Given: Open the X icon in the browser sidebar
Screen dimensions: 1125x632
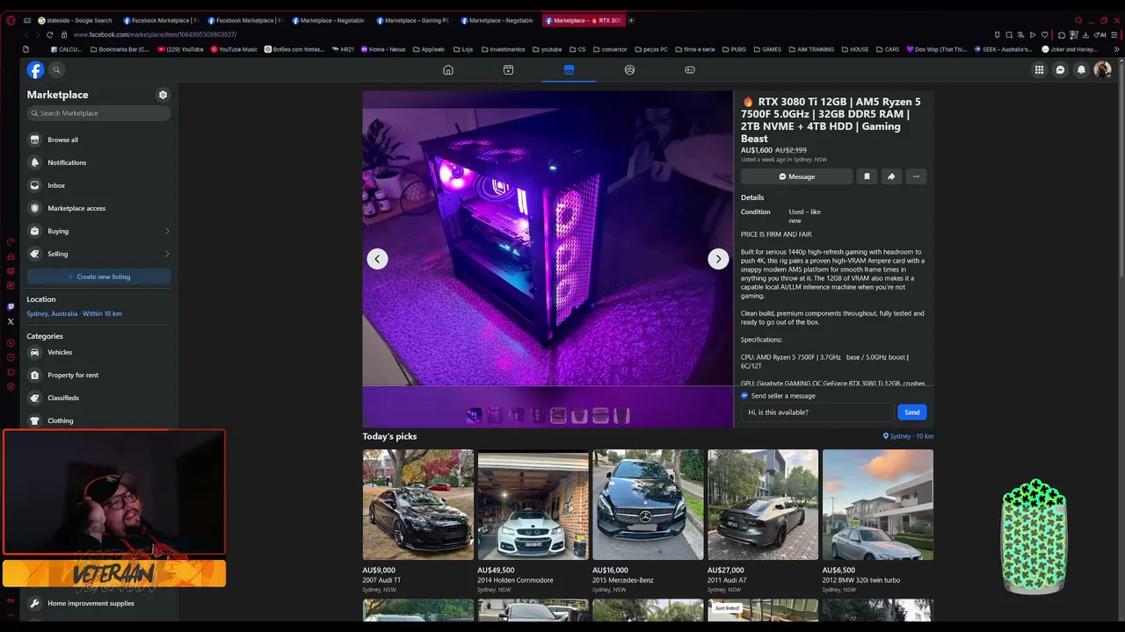Looking at the screenshot, I should 11,321.
